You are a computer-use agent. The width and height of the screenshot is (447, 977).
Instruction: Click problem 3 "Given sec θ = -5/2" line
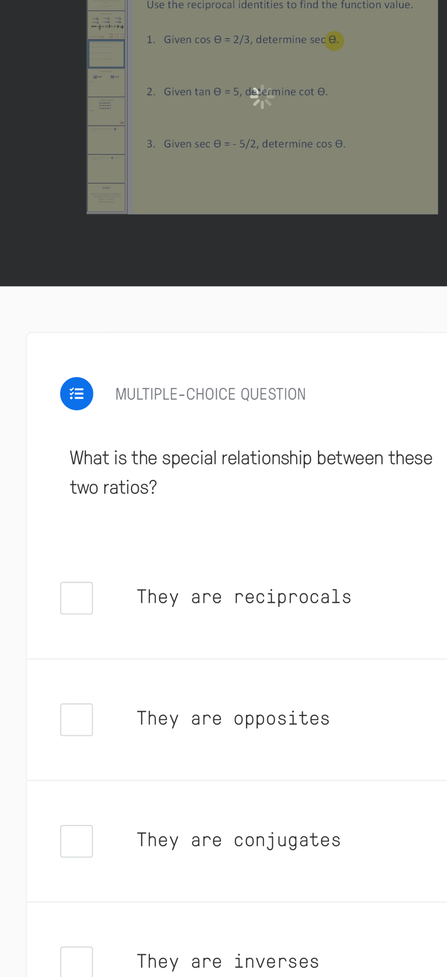tap(246, 144)
